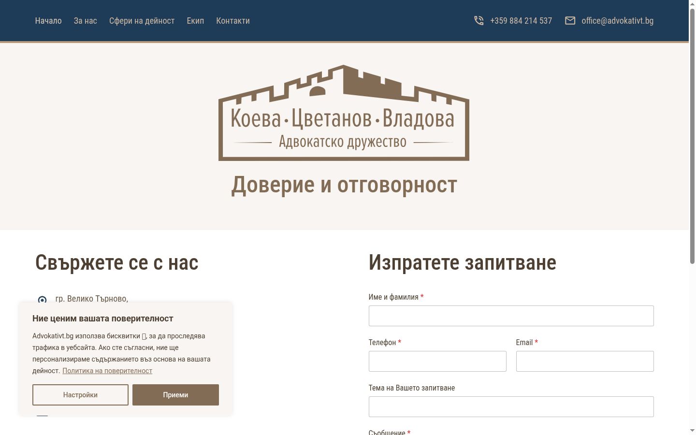The height and width of the screenshot is (435, 696).
Task: Click the Свържете се с нас heading
Action: pos(117,263)
